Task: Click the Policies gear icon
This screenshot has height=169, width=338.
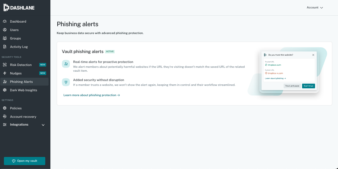Action: [5, 108]
